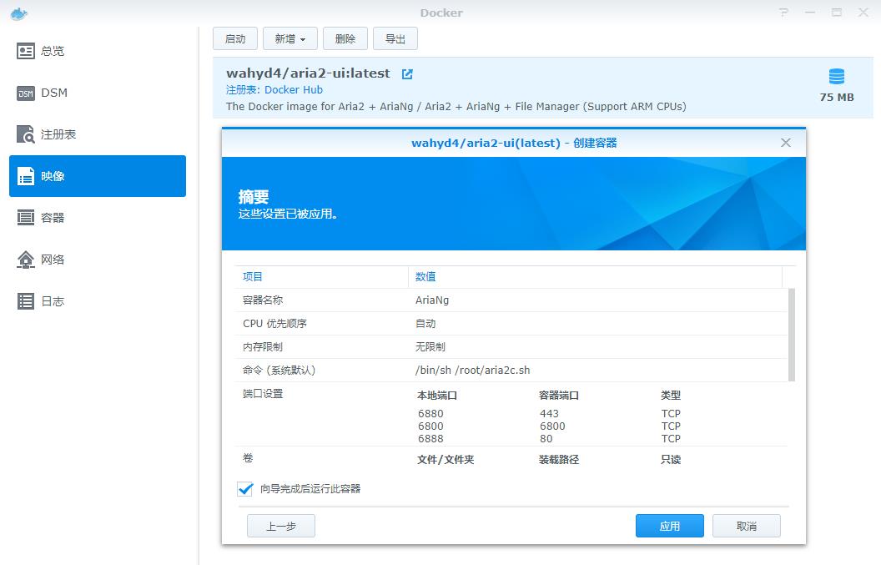The width and height of the screenshot is (881, 565).
Task: Go back with 上一步 button
Action: [x=281, y=527]
